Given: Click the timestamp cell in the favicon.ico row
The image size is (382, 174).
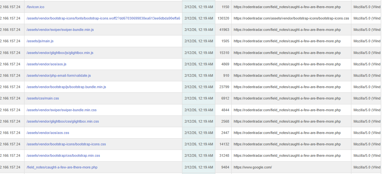Looking at the screenshot, I should click(199, 7).
